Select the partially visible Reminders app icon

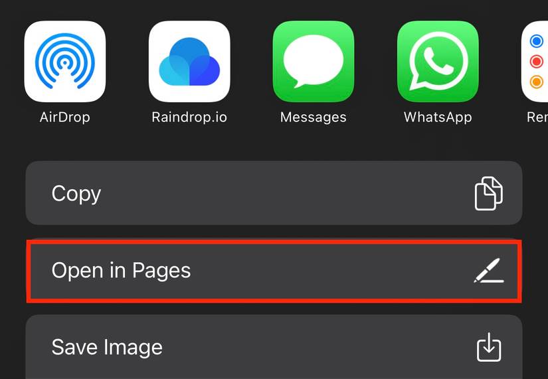(x=535, y=62)
